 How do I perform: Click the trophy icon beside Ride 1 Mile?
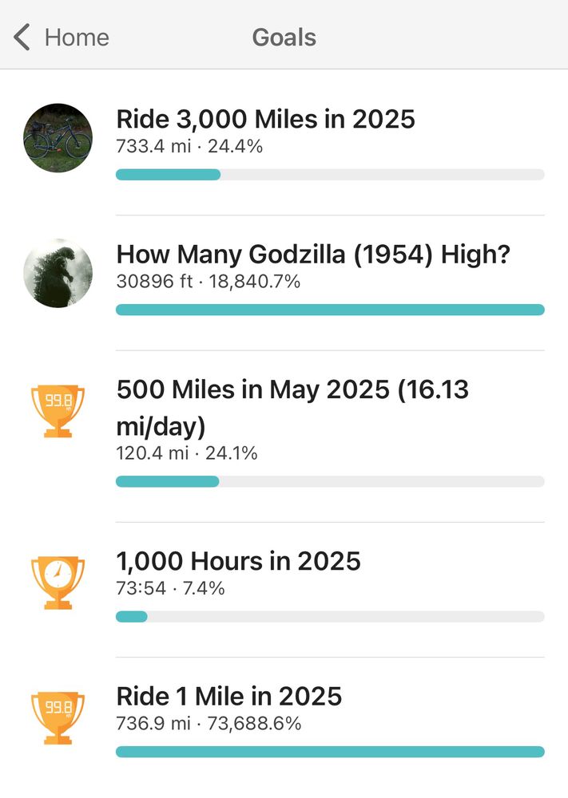(58, 715)
